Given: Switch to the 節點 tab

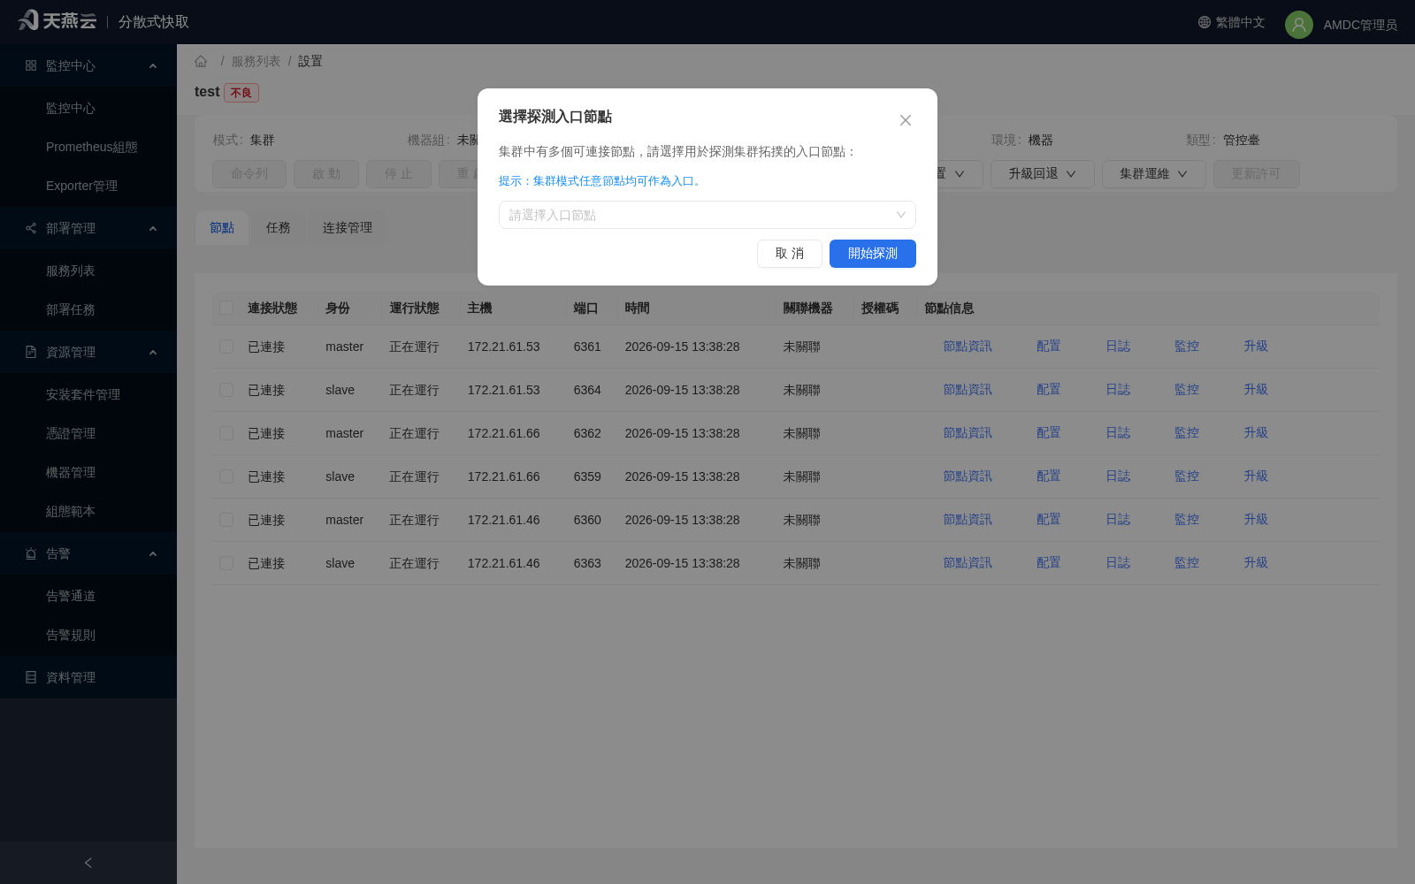Looking at the screenshot, I should (222, 228).
